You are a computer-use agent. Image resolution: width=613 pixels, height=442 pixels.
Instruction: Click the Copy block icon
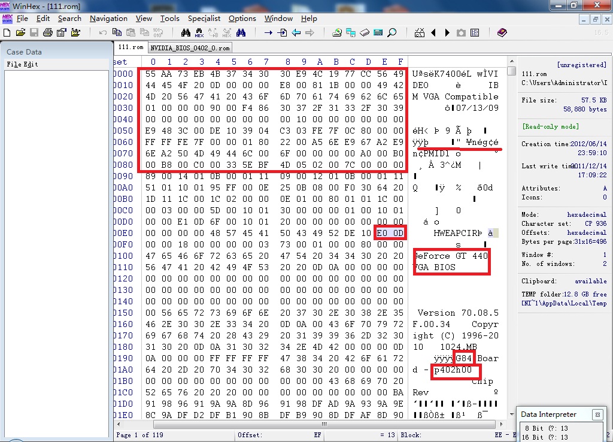(117, 33)
